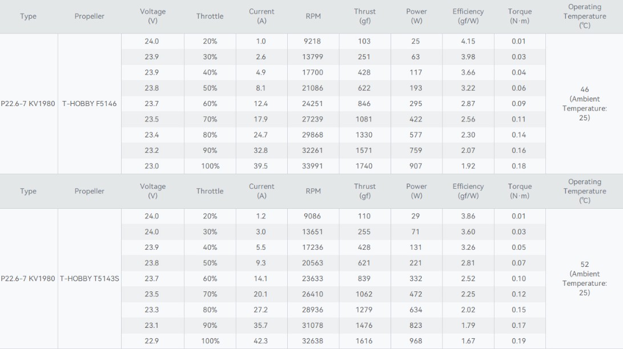Select the current value 39.5
The width and height of the screenshot is (623, 349).
[262, 166]
